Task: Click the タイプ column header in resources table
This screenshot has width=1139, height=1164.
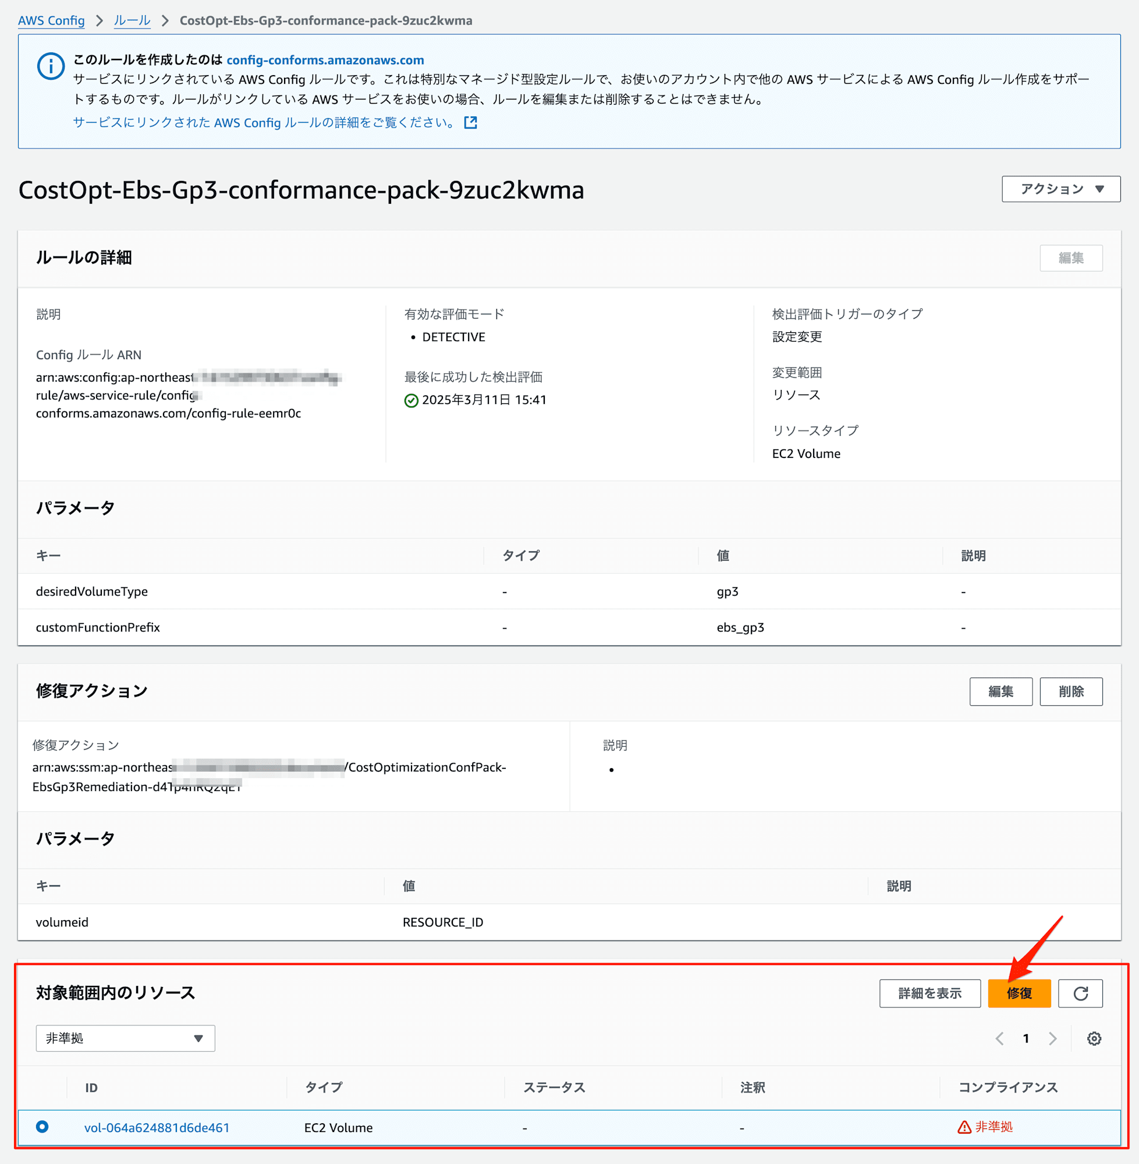Action: point(324,1087)
